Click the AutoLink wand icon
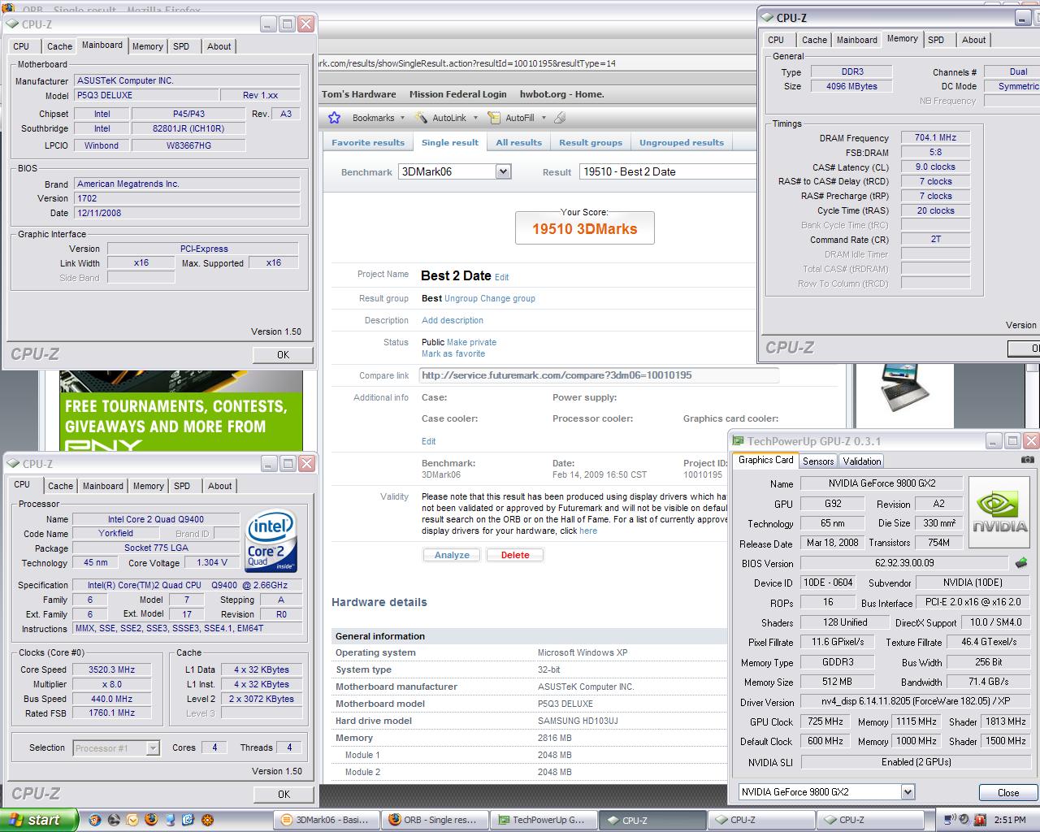The width and height of the screenshot is (1040, 832). click(x=421, y=118)
